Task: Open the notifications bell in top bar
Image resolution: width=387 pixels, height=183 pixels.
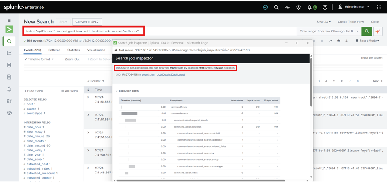Action: tap(310, 7)
